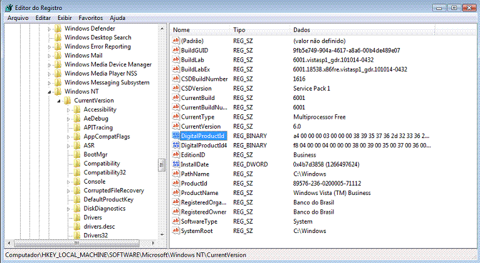
Task: Click the 'Windows Vista (TM) Business' data
Action: [x=332, y=193]
